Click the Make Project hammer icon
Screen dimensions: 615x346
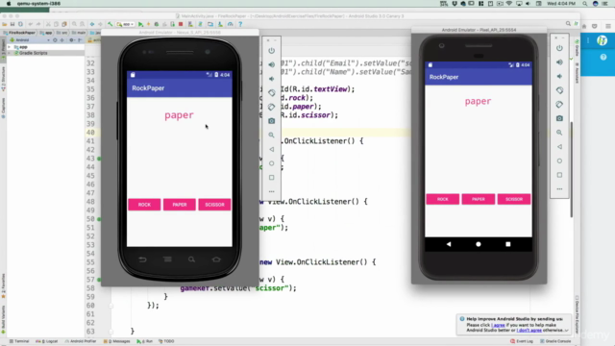[x=111, y=24]
